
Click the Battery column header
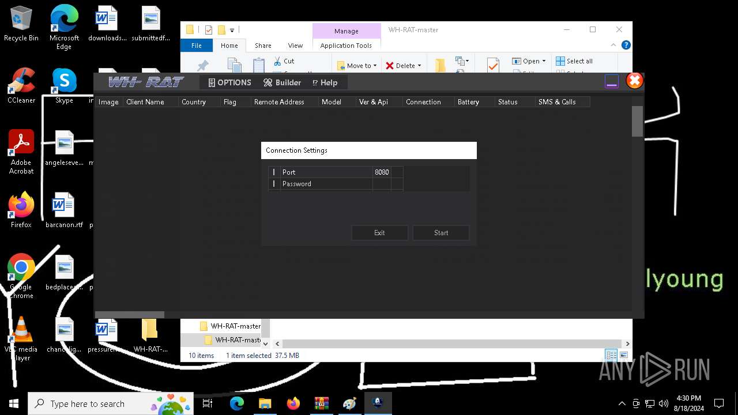(475, 102)
